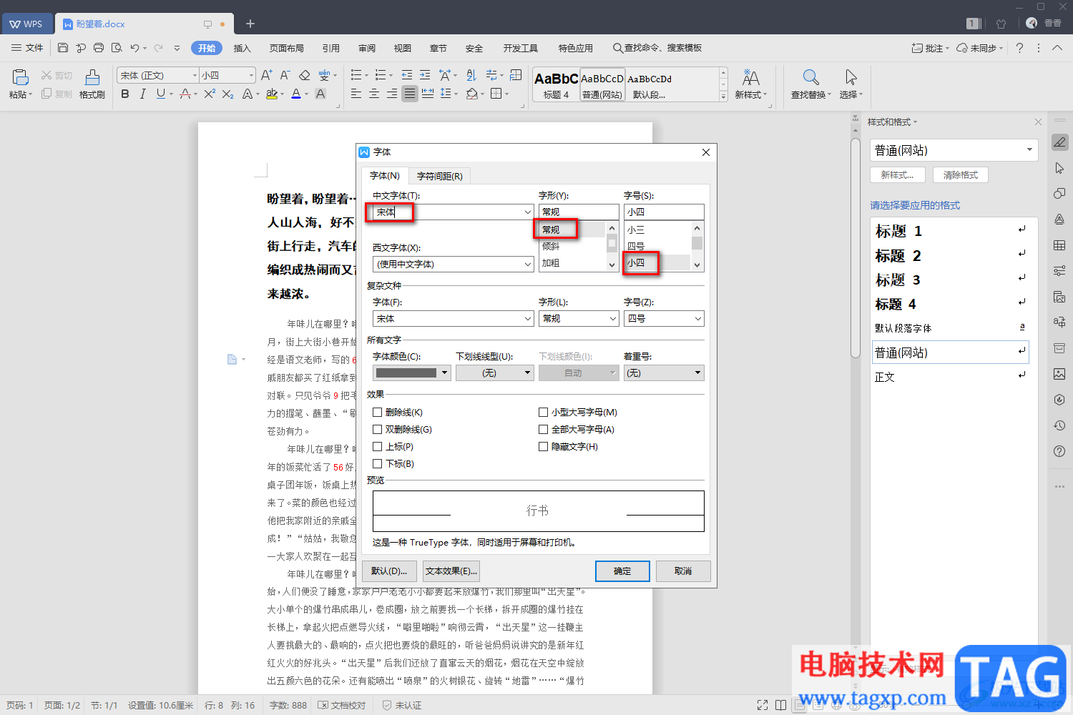Check the 小型大写字母(M) small caps checkbox
1073x715 pixels.
(x=543, y=412)
